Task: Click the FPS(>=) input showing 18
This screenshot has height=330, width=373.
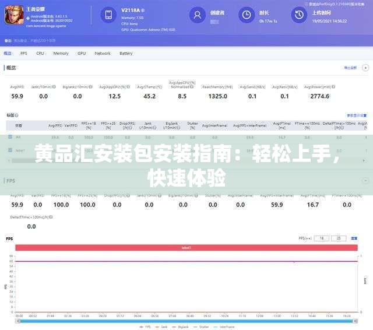Action: [322, 238]
